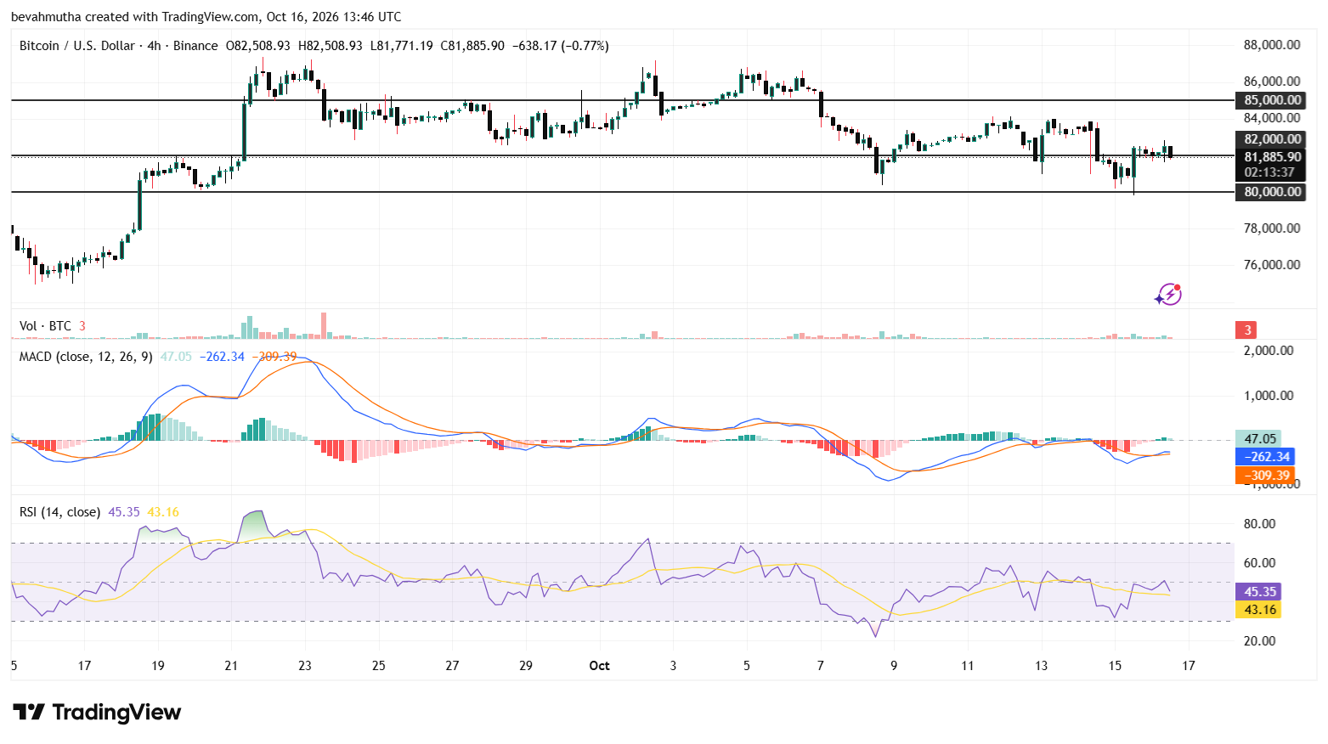Click the date 13 on the time axis
1328x744 pixels.
(x=1041, y=666)
